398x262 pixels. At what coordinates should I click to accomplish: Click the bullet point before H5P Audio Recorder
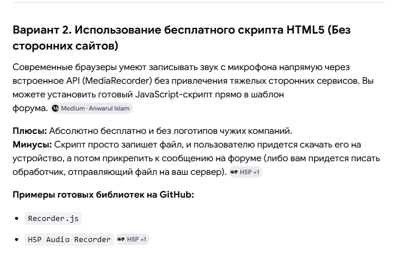click(17, 239)
